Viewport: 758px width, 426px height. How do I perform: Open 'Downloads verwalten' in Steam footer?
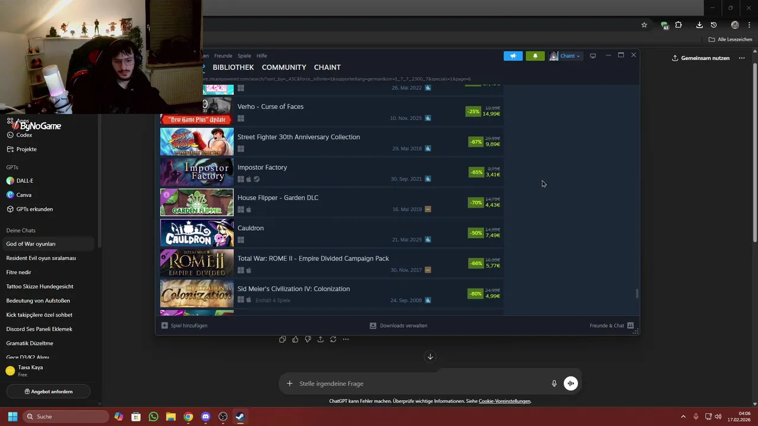point(399,325)
